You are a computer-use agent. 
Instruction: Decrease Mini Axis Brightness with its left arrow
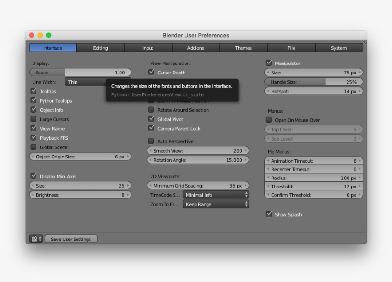click(33, 195)
